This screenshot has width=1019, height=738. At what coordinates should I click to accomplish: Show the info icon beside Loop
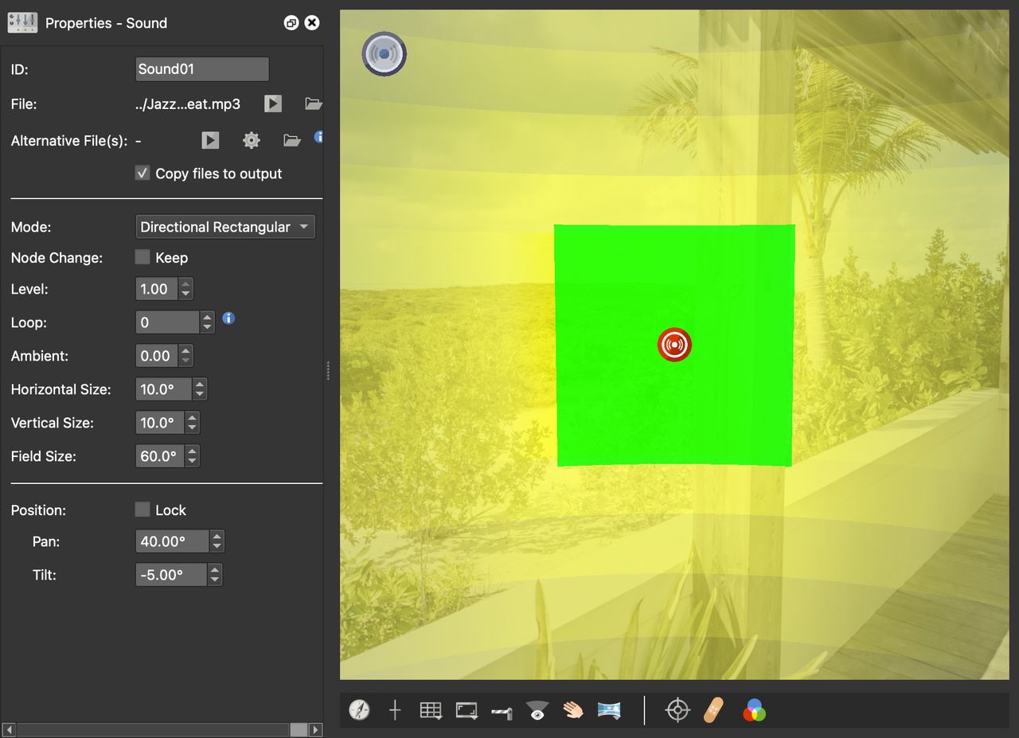[228, 318]
